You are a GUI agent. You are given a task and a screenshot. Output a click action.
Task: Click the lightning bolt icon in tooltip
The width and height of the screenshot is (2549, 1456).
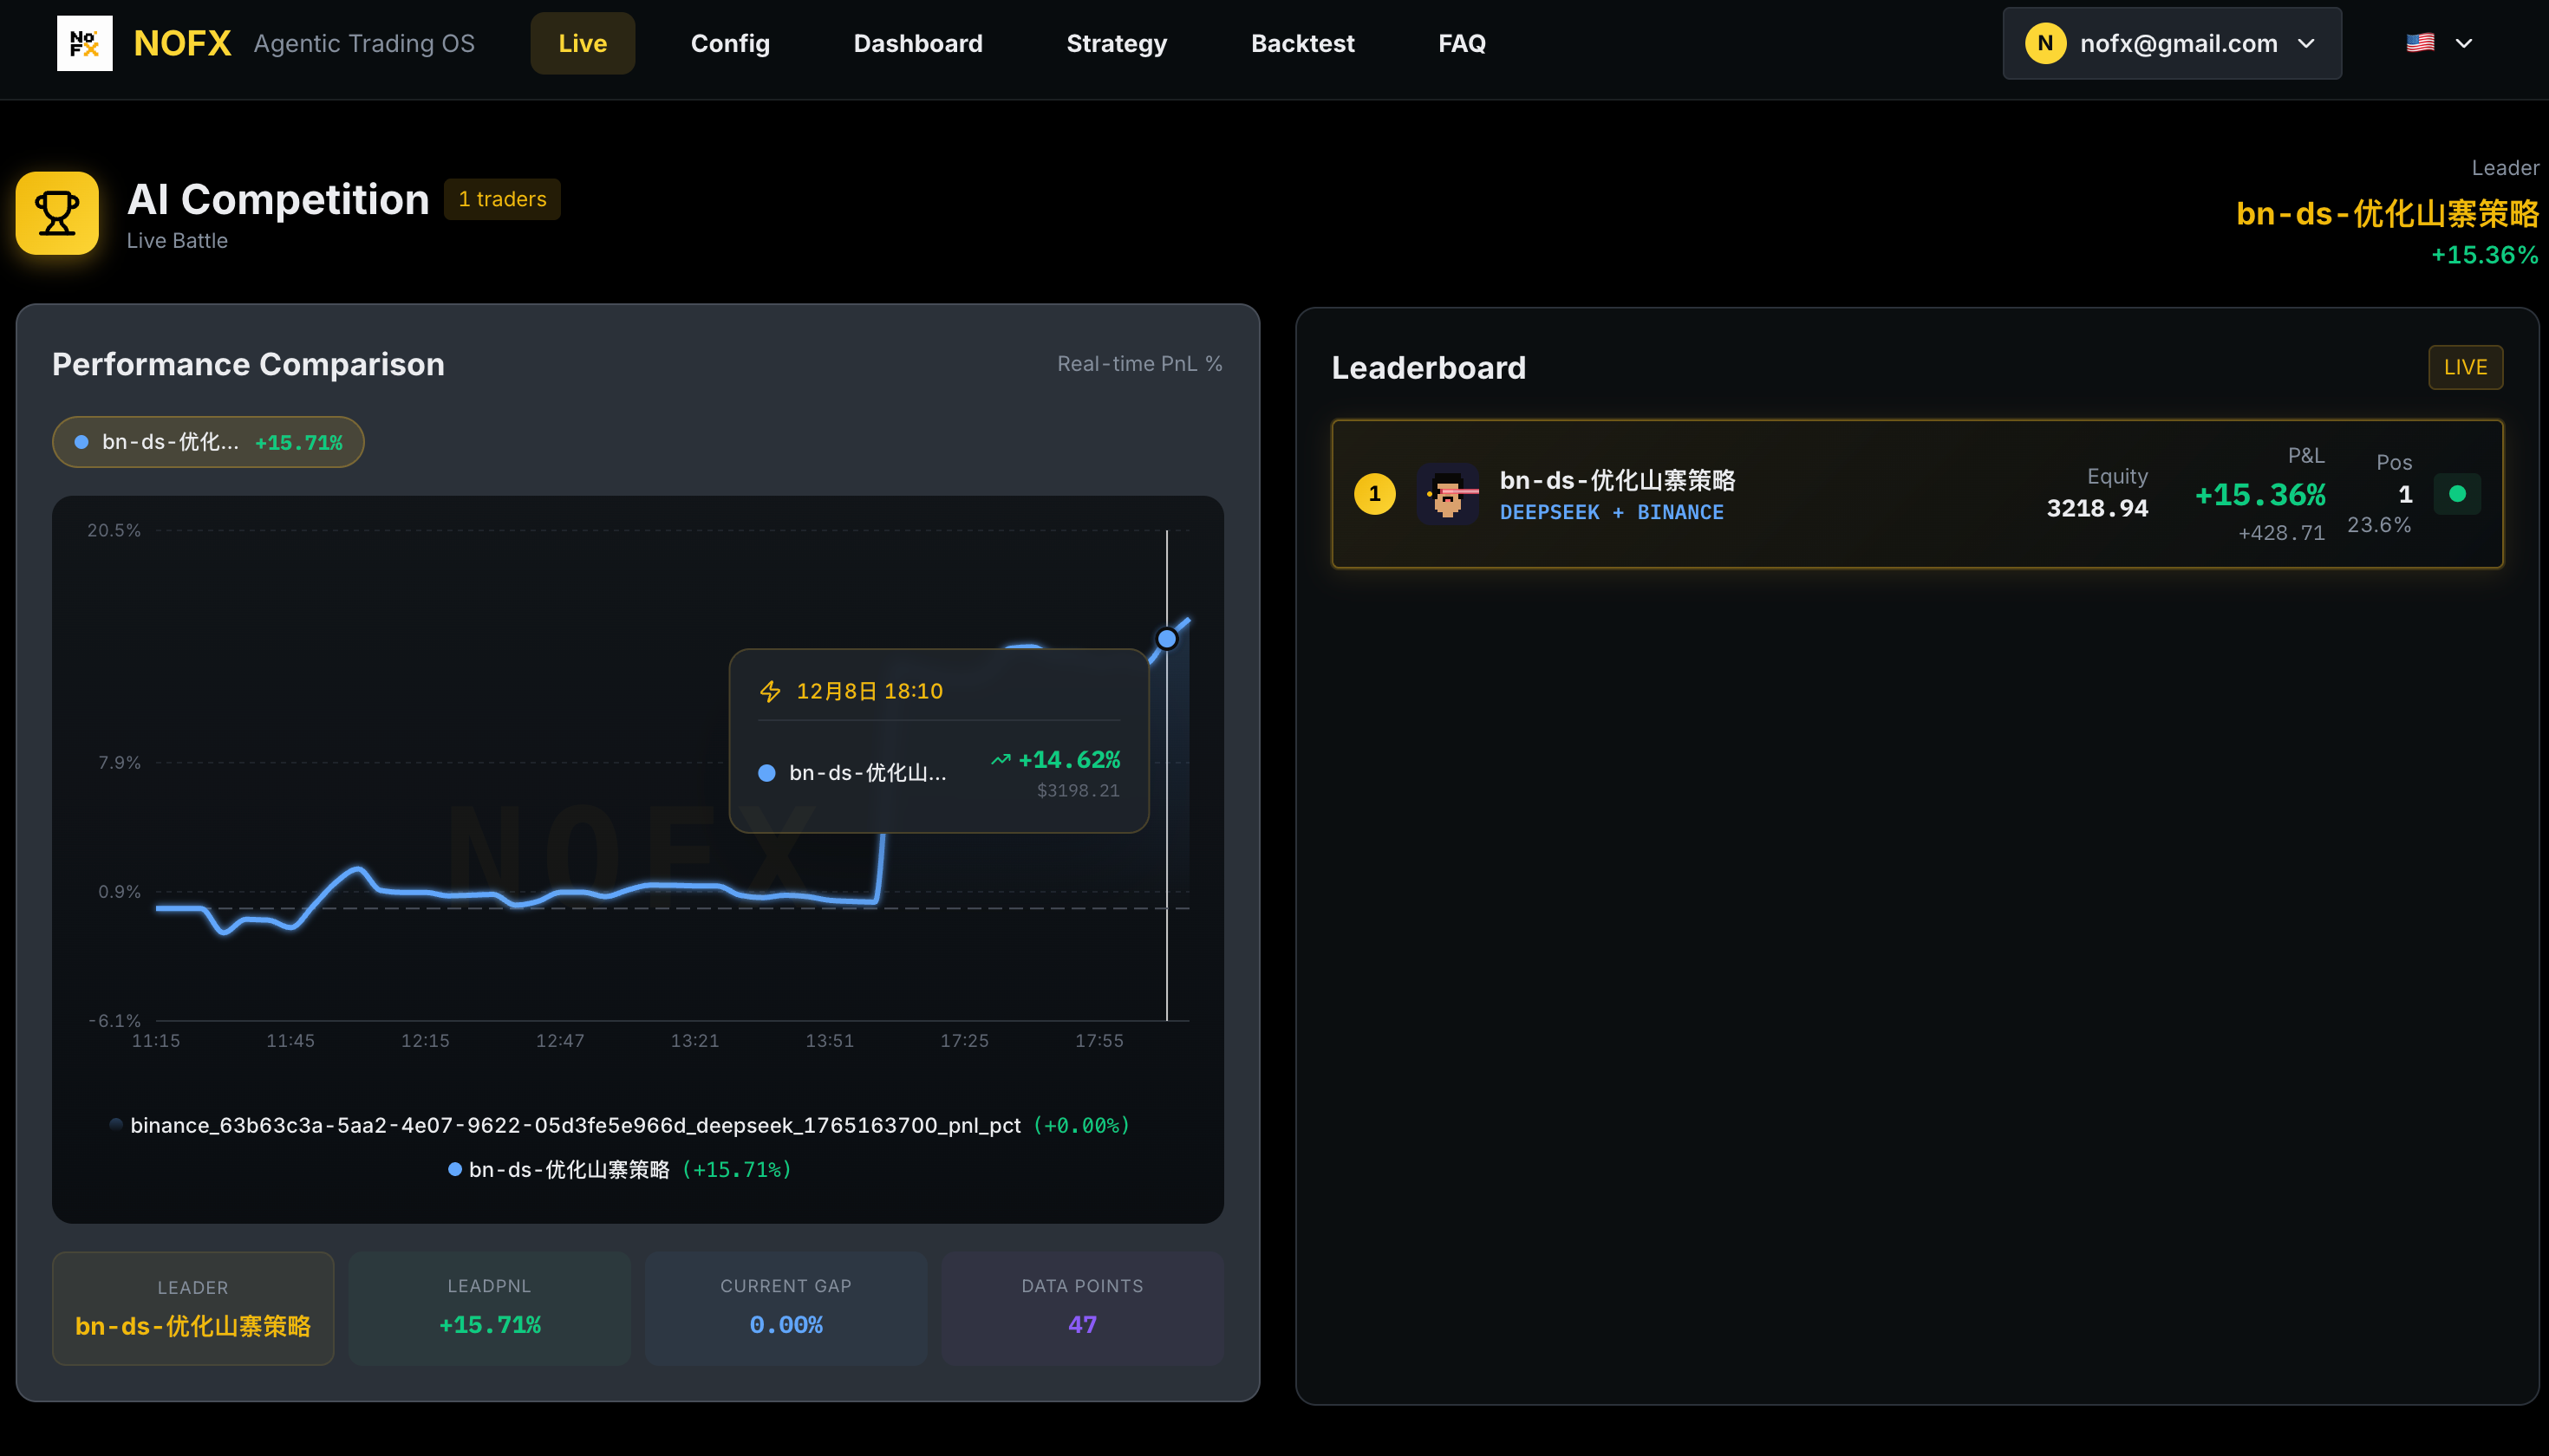pyautogui.click(x=769, y=691)
